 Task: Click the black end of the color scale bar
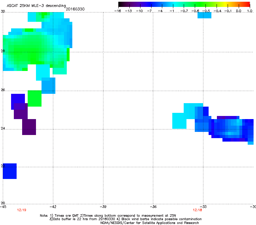point(121,4)
